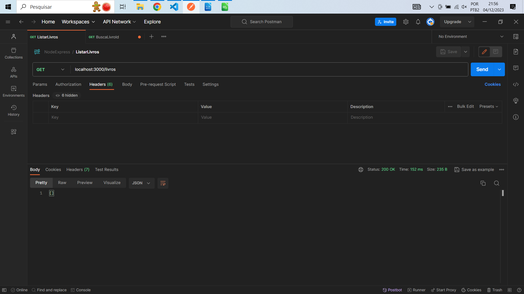View response Headers (7) tab
Screen dimensions: 524x294
pos(78,170)
